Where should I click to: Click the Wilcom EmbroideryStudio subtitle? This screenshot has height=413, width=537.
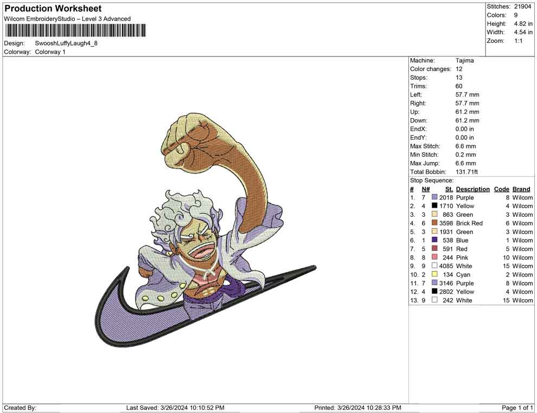(x=67, y=19)
